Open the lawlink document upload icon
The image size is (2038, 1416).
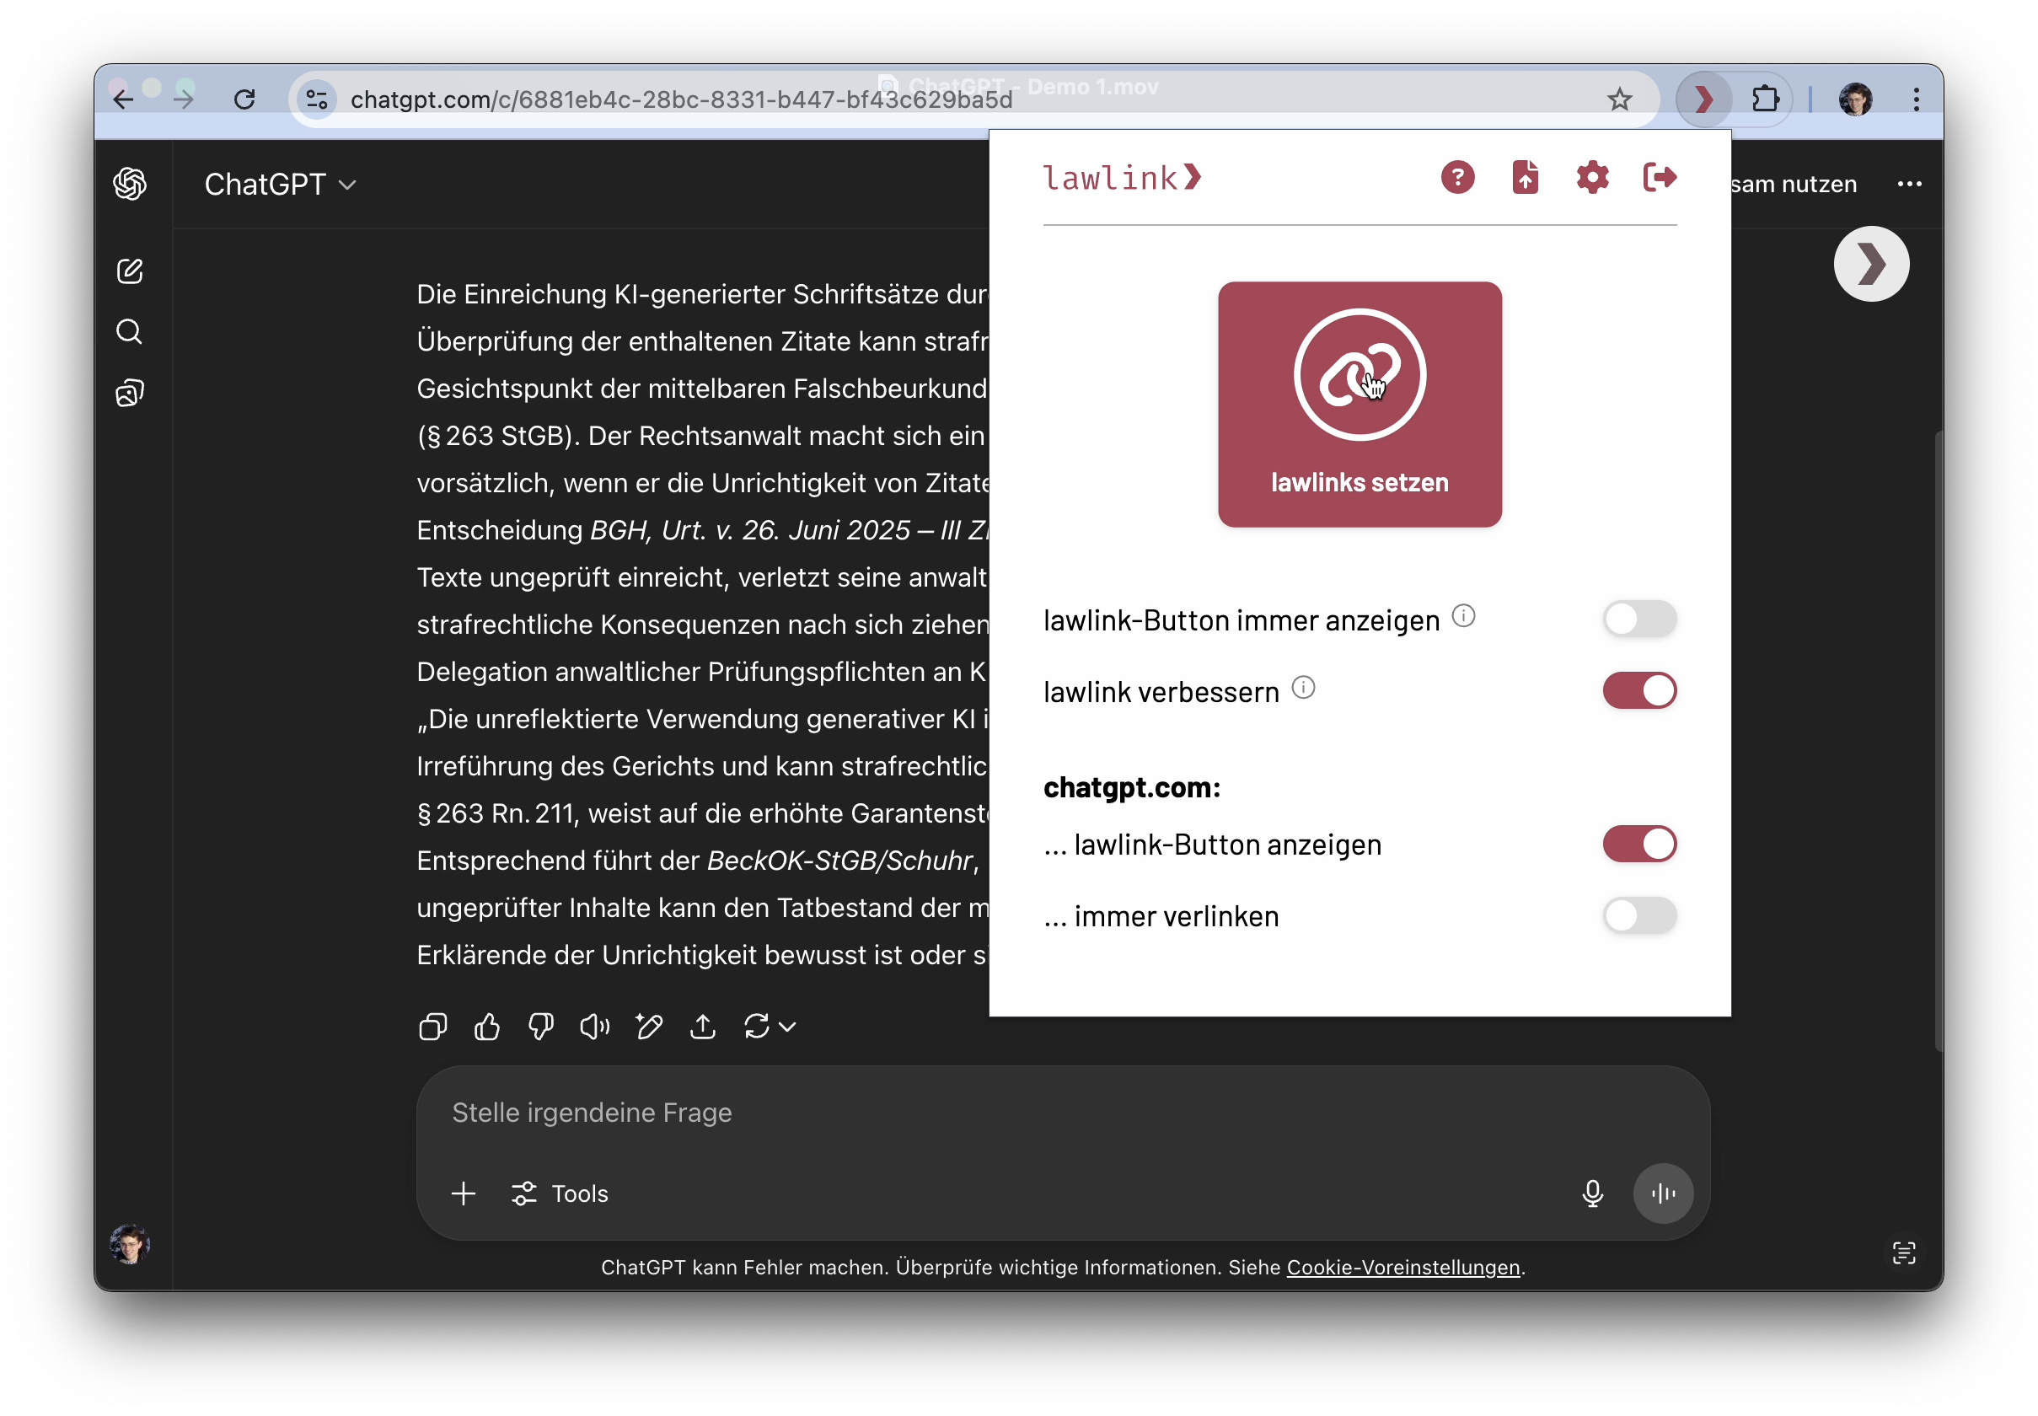tap(1524, 178)
